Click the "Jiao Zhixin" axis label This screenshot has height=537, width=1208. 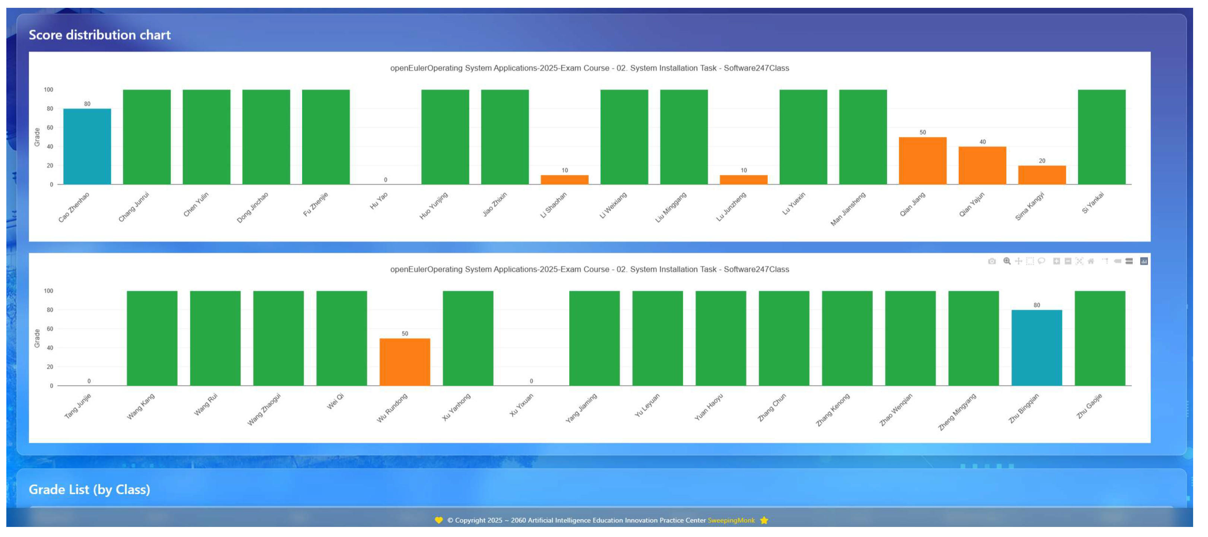495,204
